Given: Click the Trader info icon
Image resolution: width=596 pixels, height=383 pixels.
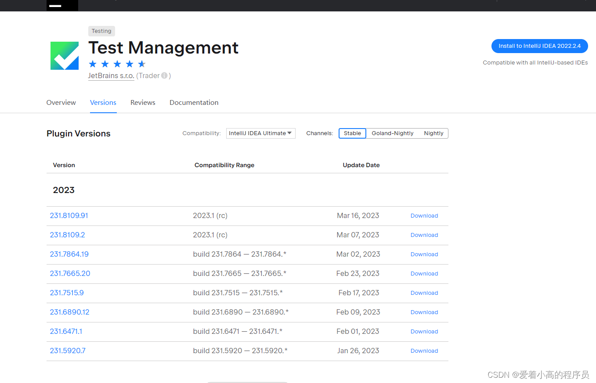Looking at the screenshot, I should tap(164, 75).
